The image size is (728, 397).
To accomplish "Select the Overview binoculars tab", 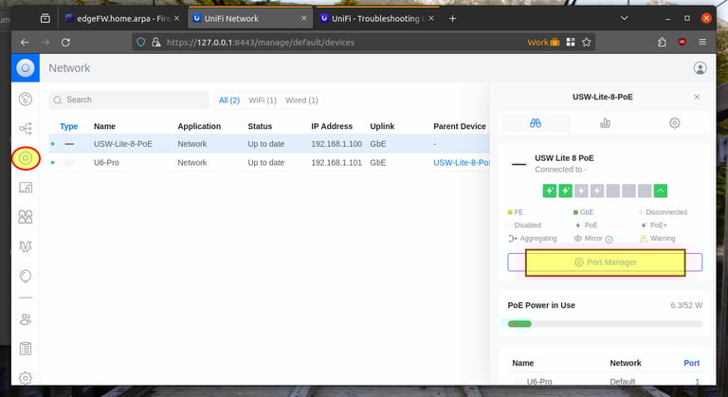I will coord(536,123).
